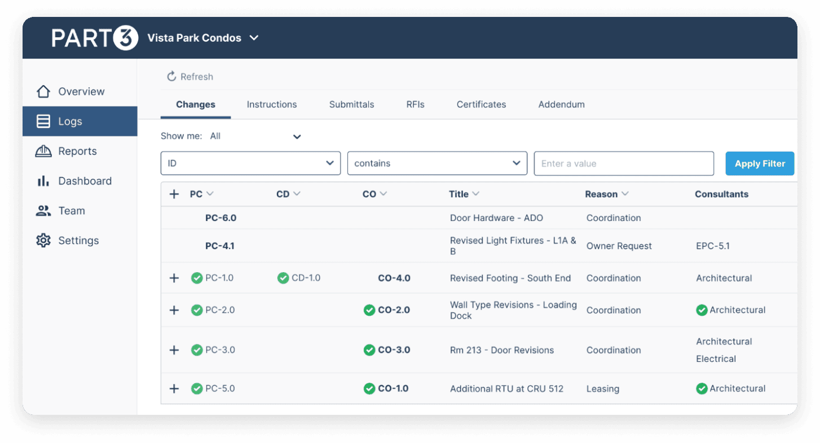Click the Part3 logo
The width and height of the screenshot is (820, 443).
tap(95, 38)
